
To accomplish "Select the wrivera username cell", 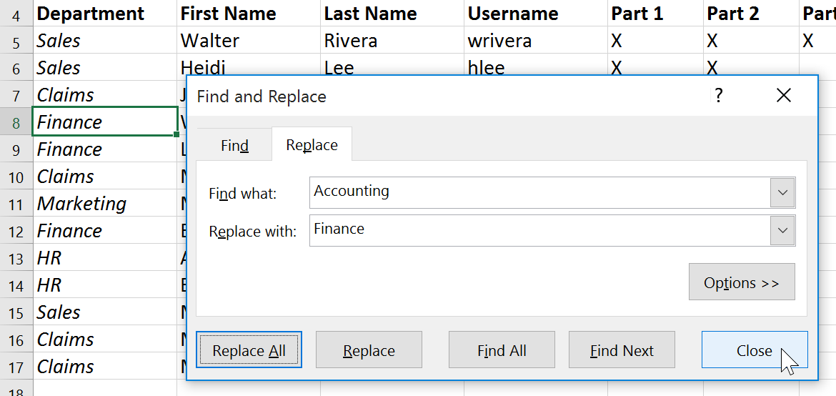I will [x=535, y=41].
